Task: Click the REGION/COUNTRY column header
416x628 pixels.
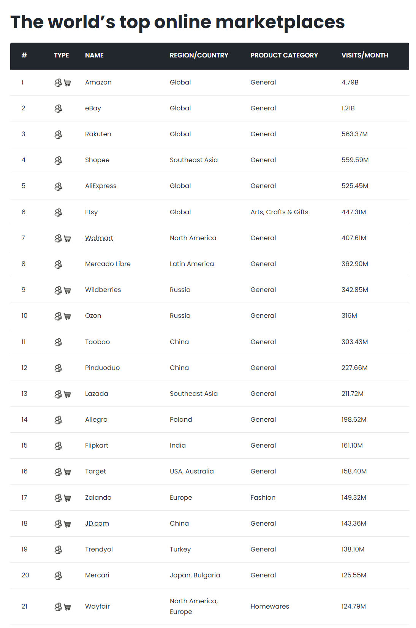Action: pos(199,55)
